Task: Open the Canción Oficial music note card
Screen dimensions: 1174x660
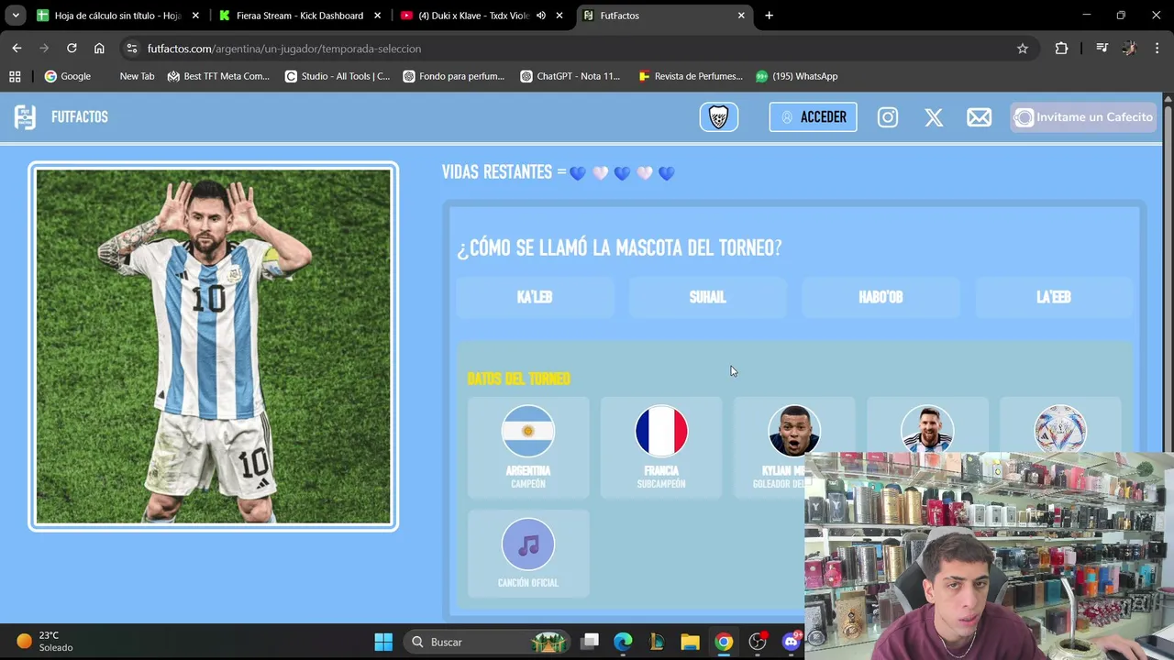Action: 528,553
